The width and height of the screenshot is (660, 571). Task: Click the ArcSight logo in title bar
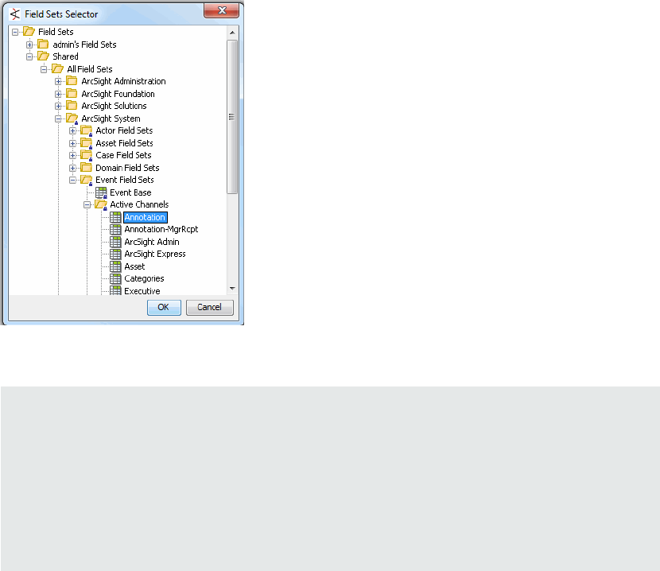coord(15,14)
